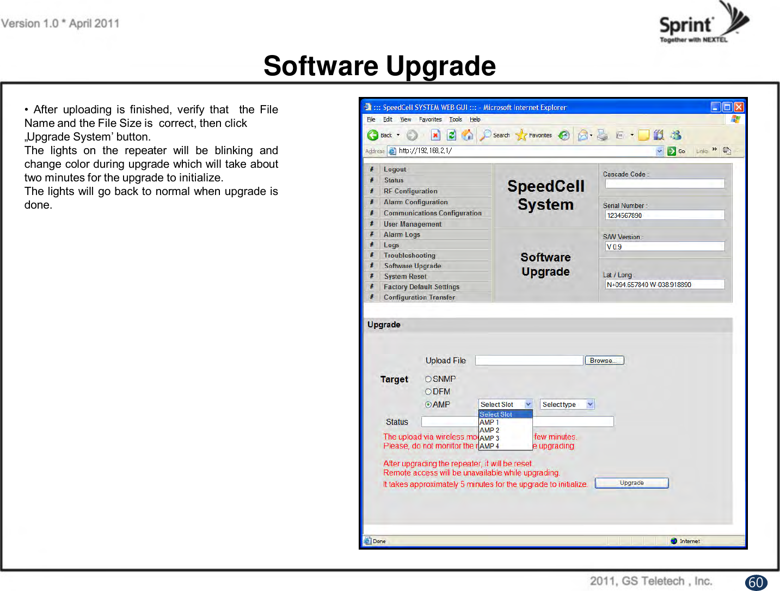Click the page Done icon in status bar
780x591 pixels.
368,541
